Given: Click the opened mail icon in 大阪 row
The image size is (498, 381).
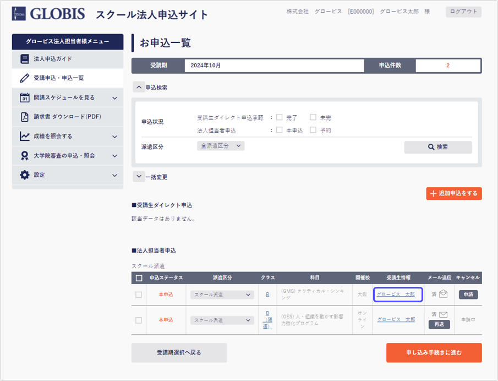Looking at the screenshot, I should [x=443, y=294].
